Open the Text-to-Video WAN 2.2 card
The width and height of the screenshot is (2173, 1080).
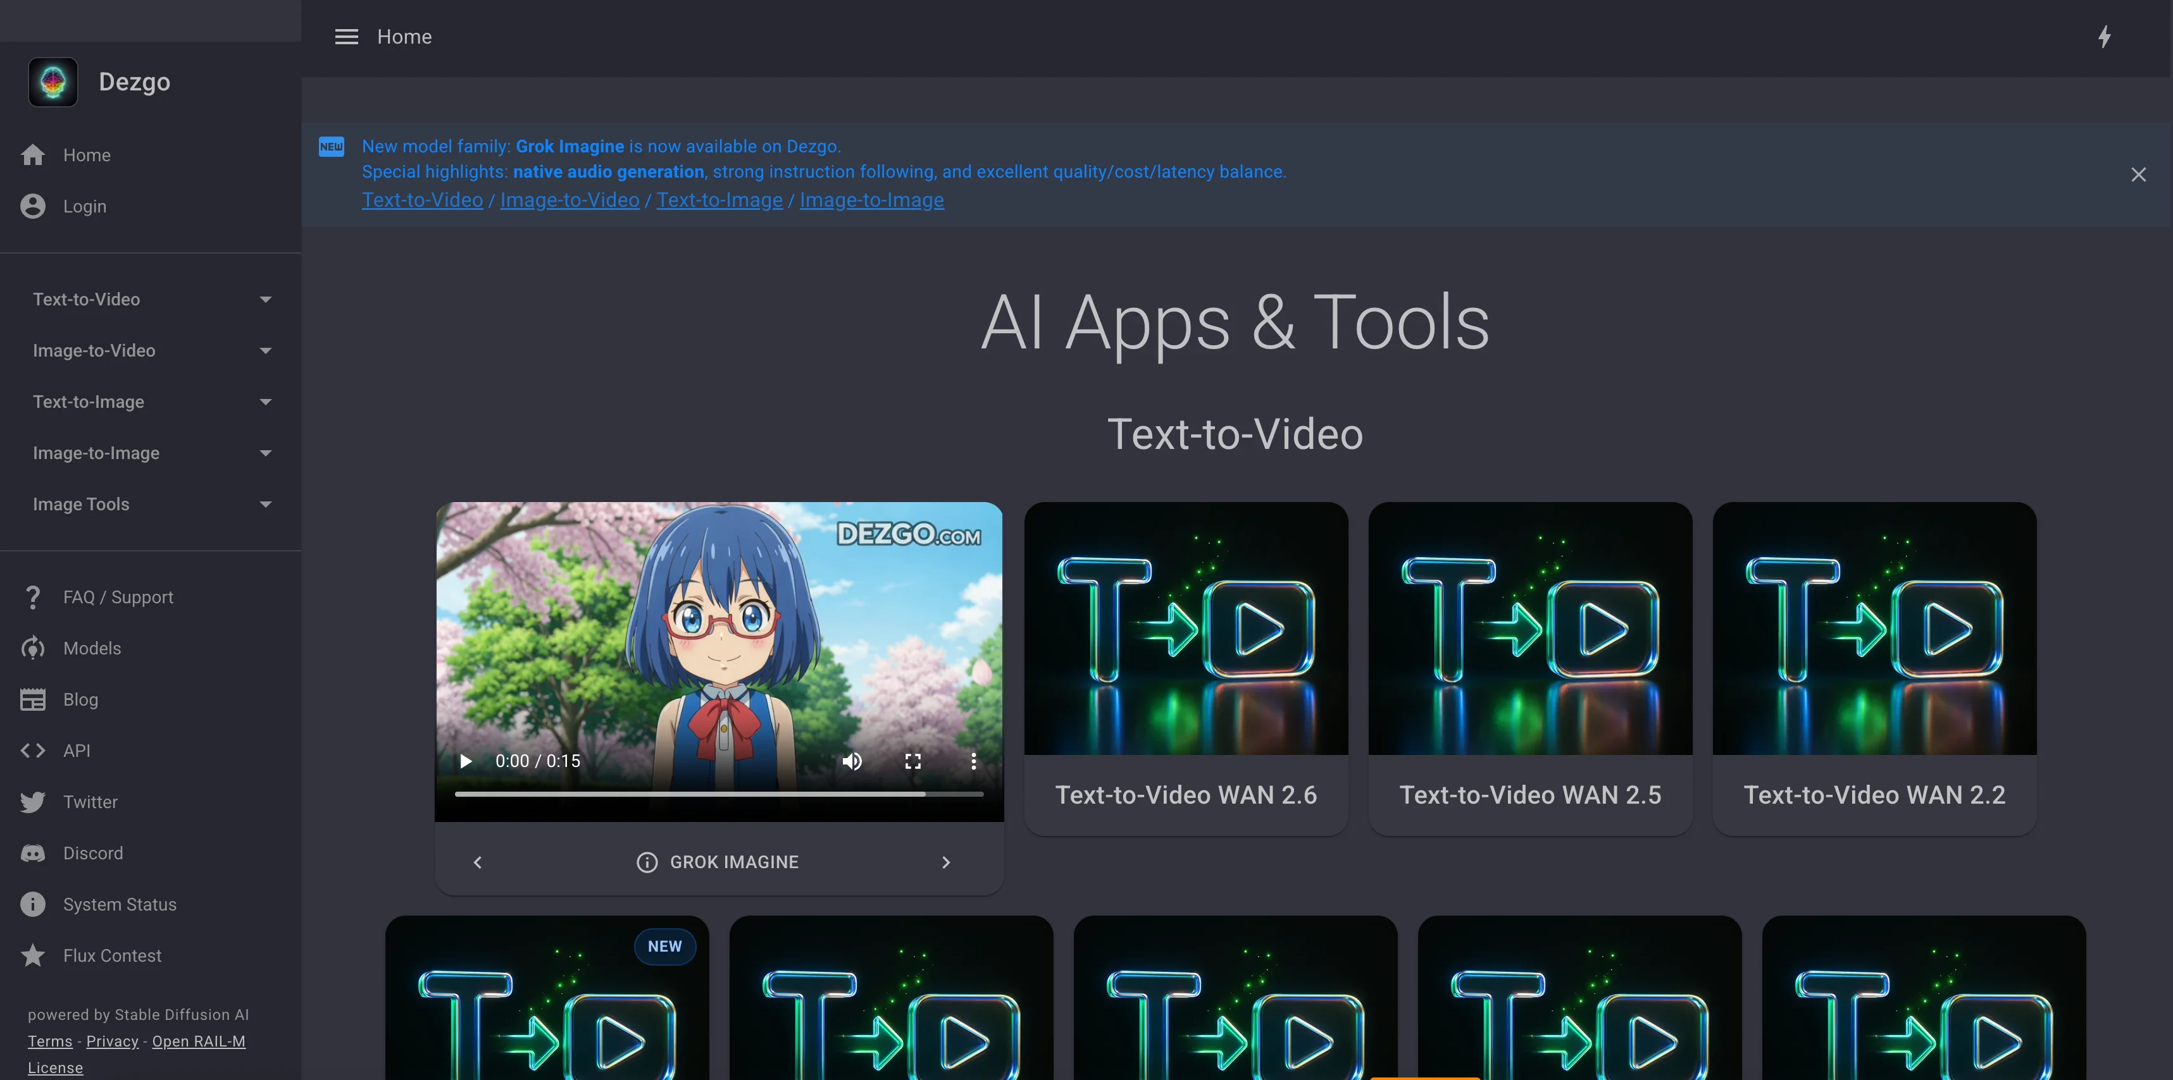pos(1874,668)
